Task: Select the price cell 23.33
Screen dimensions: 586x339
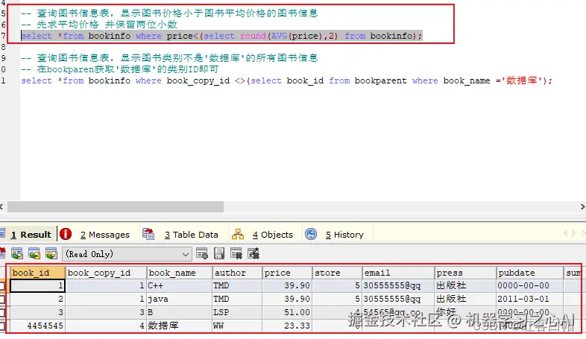Action: (x=287, y=326)
